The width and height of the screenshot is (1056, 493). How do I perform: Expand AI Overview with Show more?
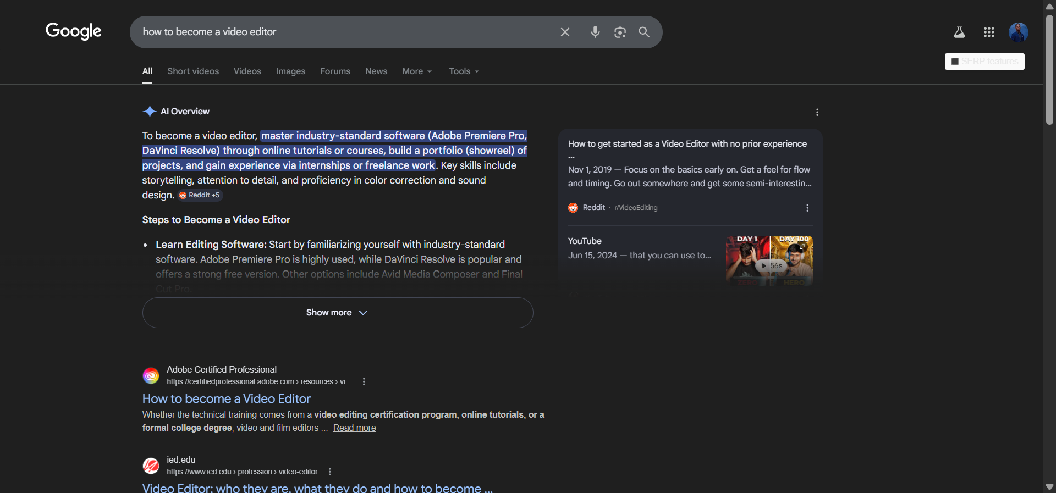[338, 313]
